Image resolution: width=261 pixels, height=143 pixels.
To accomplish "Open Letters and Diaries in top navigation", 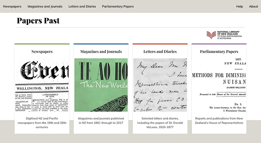I will click(82, 6).
